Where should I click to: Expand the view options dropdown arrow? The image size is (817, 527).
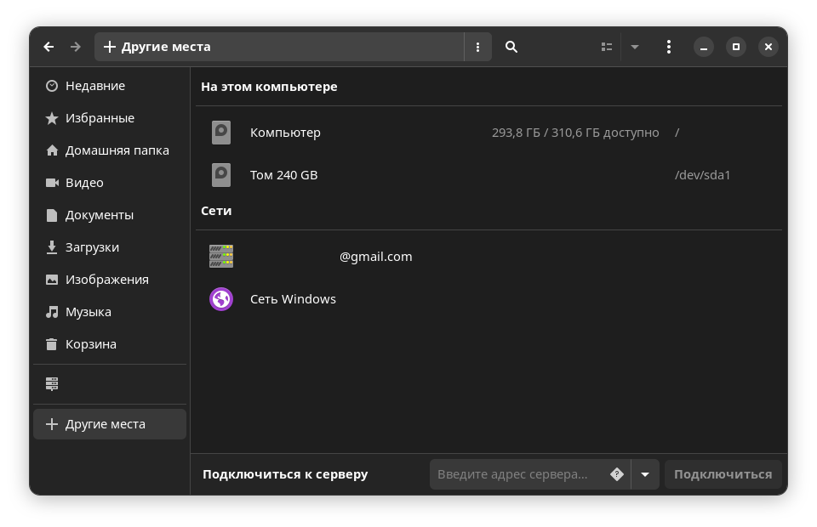pos(635,47)
